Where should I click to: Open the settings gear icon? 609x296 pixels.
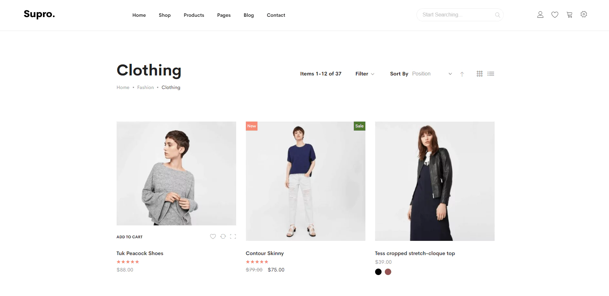click(x=584, y=15)
